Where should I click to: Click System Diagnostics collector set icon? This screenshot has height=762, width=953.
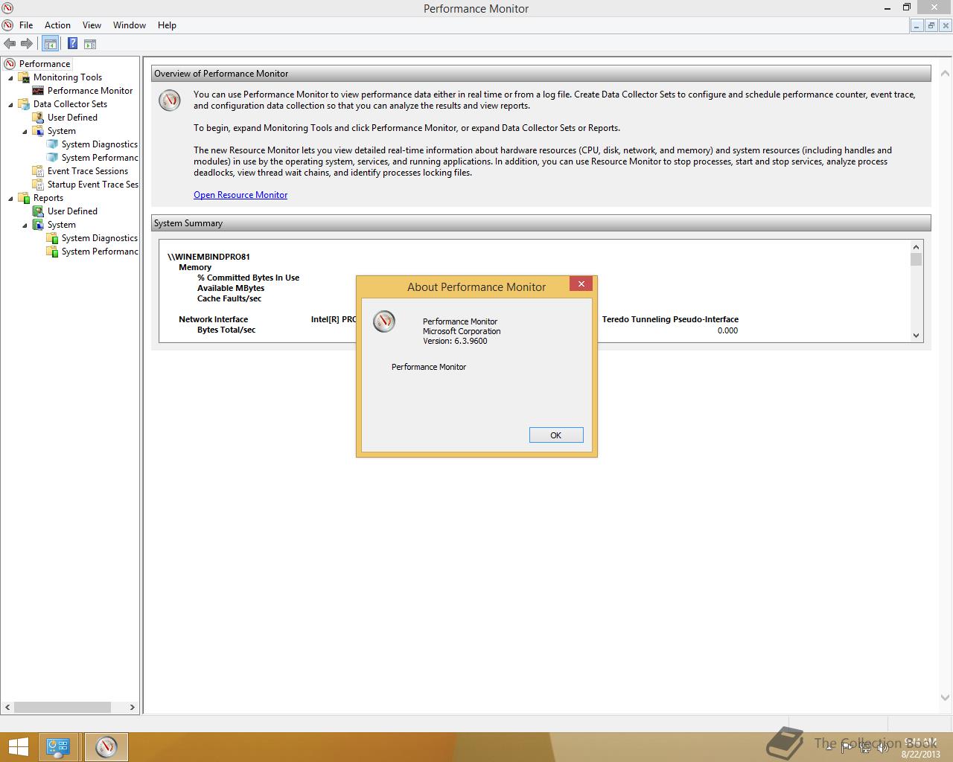pos(52,144)
